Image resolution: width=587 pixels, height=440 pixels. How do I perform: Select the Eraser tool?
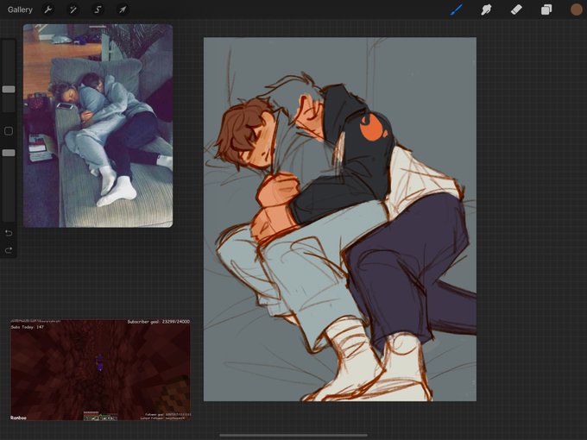tap(516, 9)
